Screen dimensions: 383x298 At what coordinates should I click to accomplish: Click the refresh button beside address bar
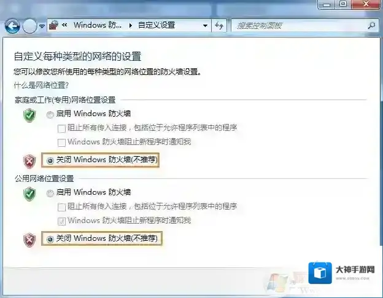pyautogui.click(x=219, y=25)
